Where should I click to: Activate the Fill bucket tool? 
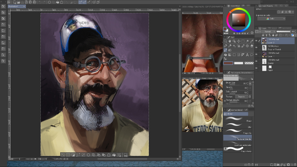(225, 55)
